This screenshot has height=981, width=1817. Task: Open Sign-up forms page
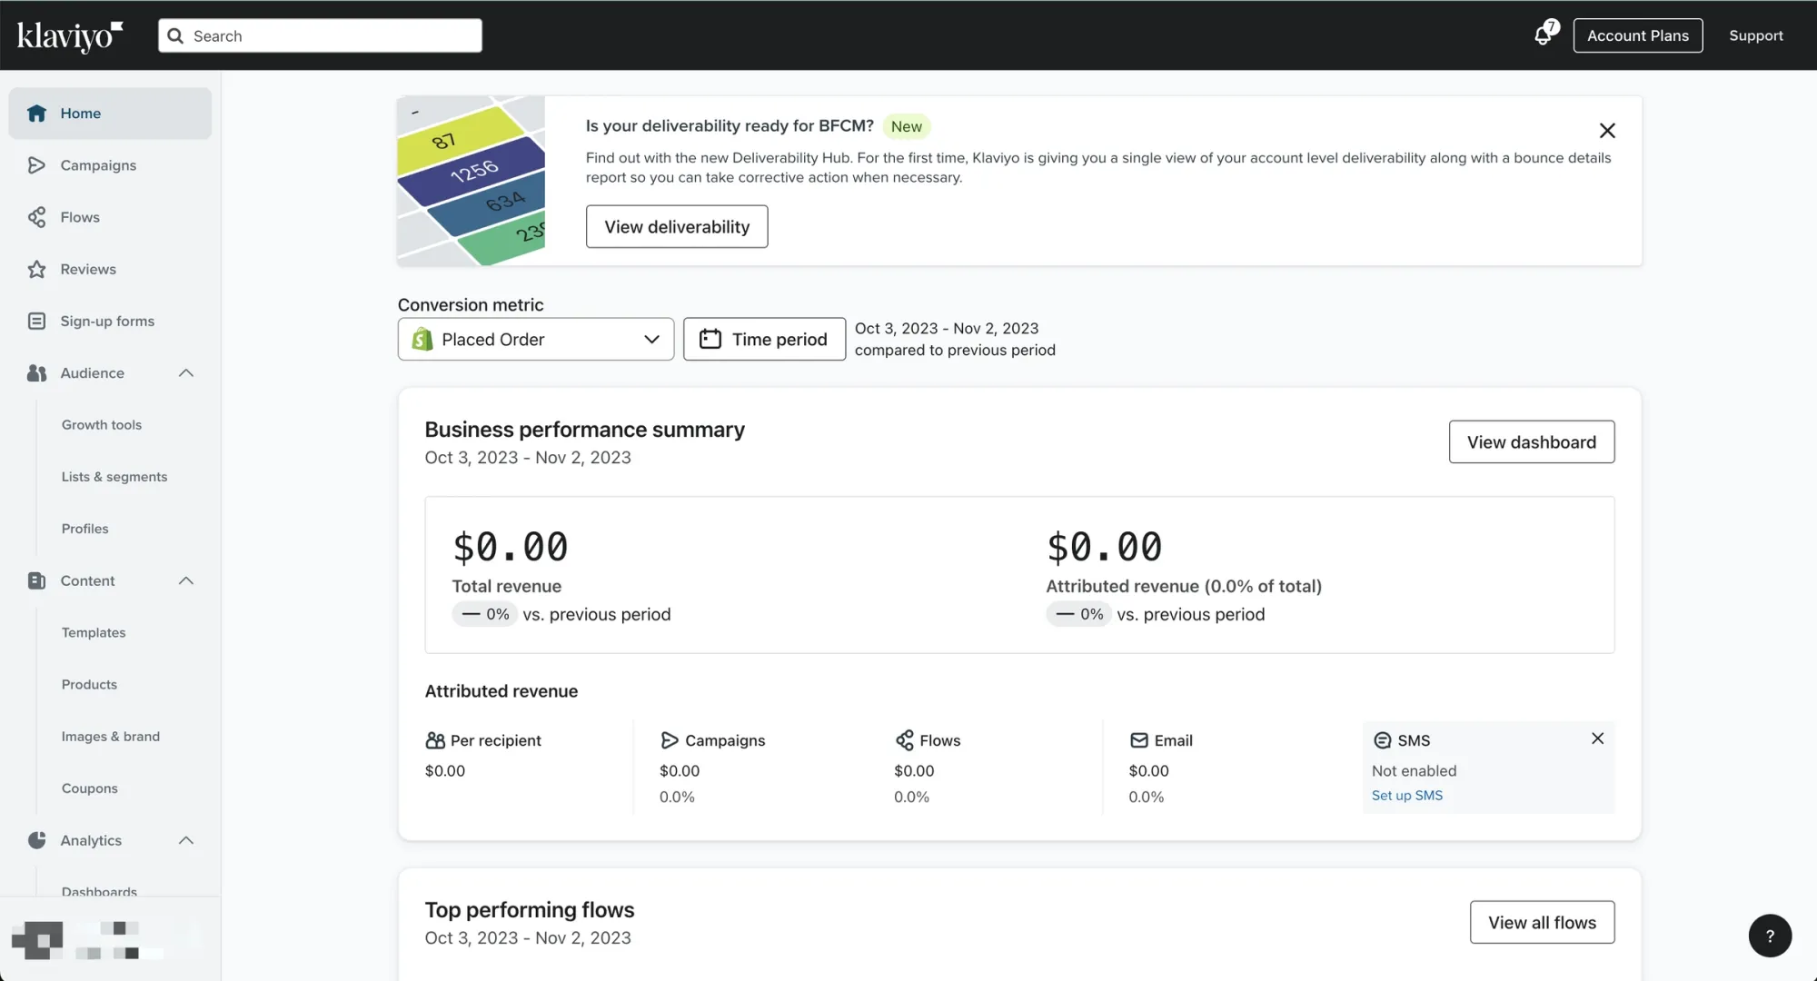coord(110,321)
